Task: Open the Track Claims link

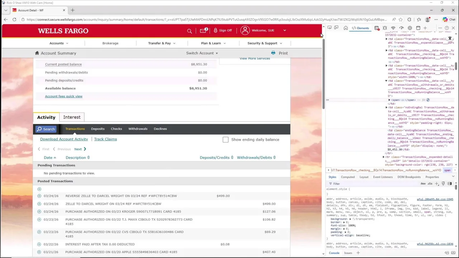Action: [105, 139]
